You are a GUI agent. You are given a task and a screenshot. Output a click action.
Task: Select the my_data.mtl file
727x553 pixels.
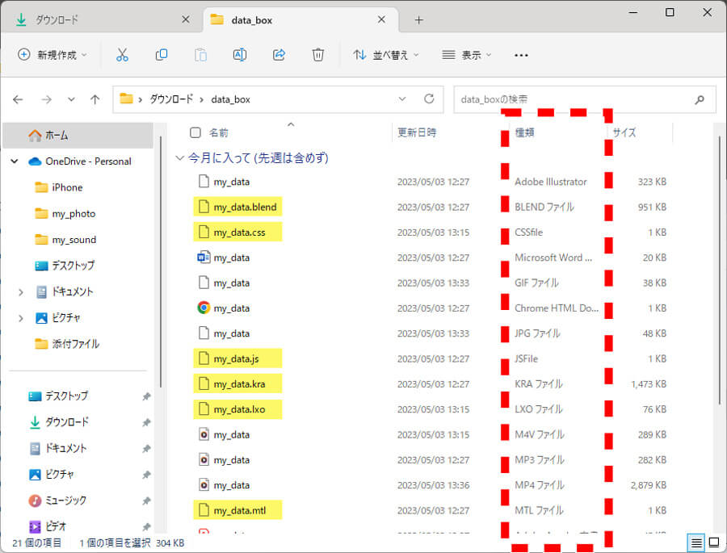[237, 510]
